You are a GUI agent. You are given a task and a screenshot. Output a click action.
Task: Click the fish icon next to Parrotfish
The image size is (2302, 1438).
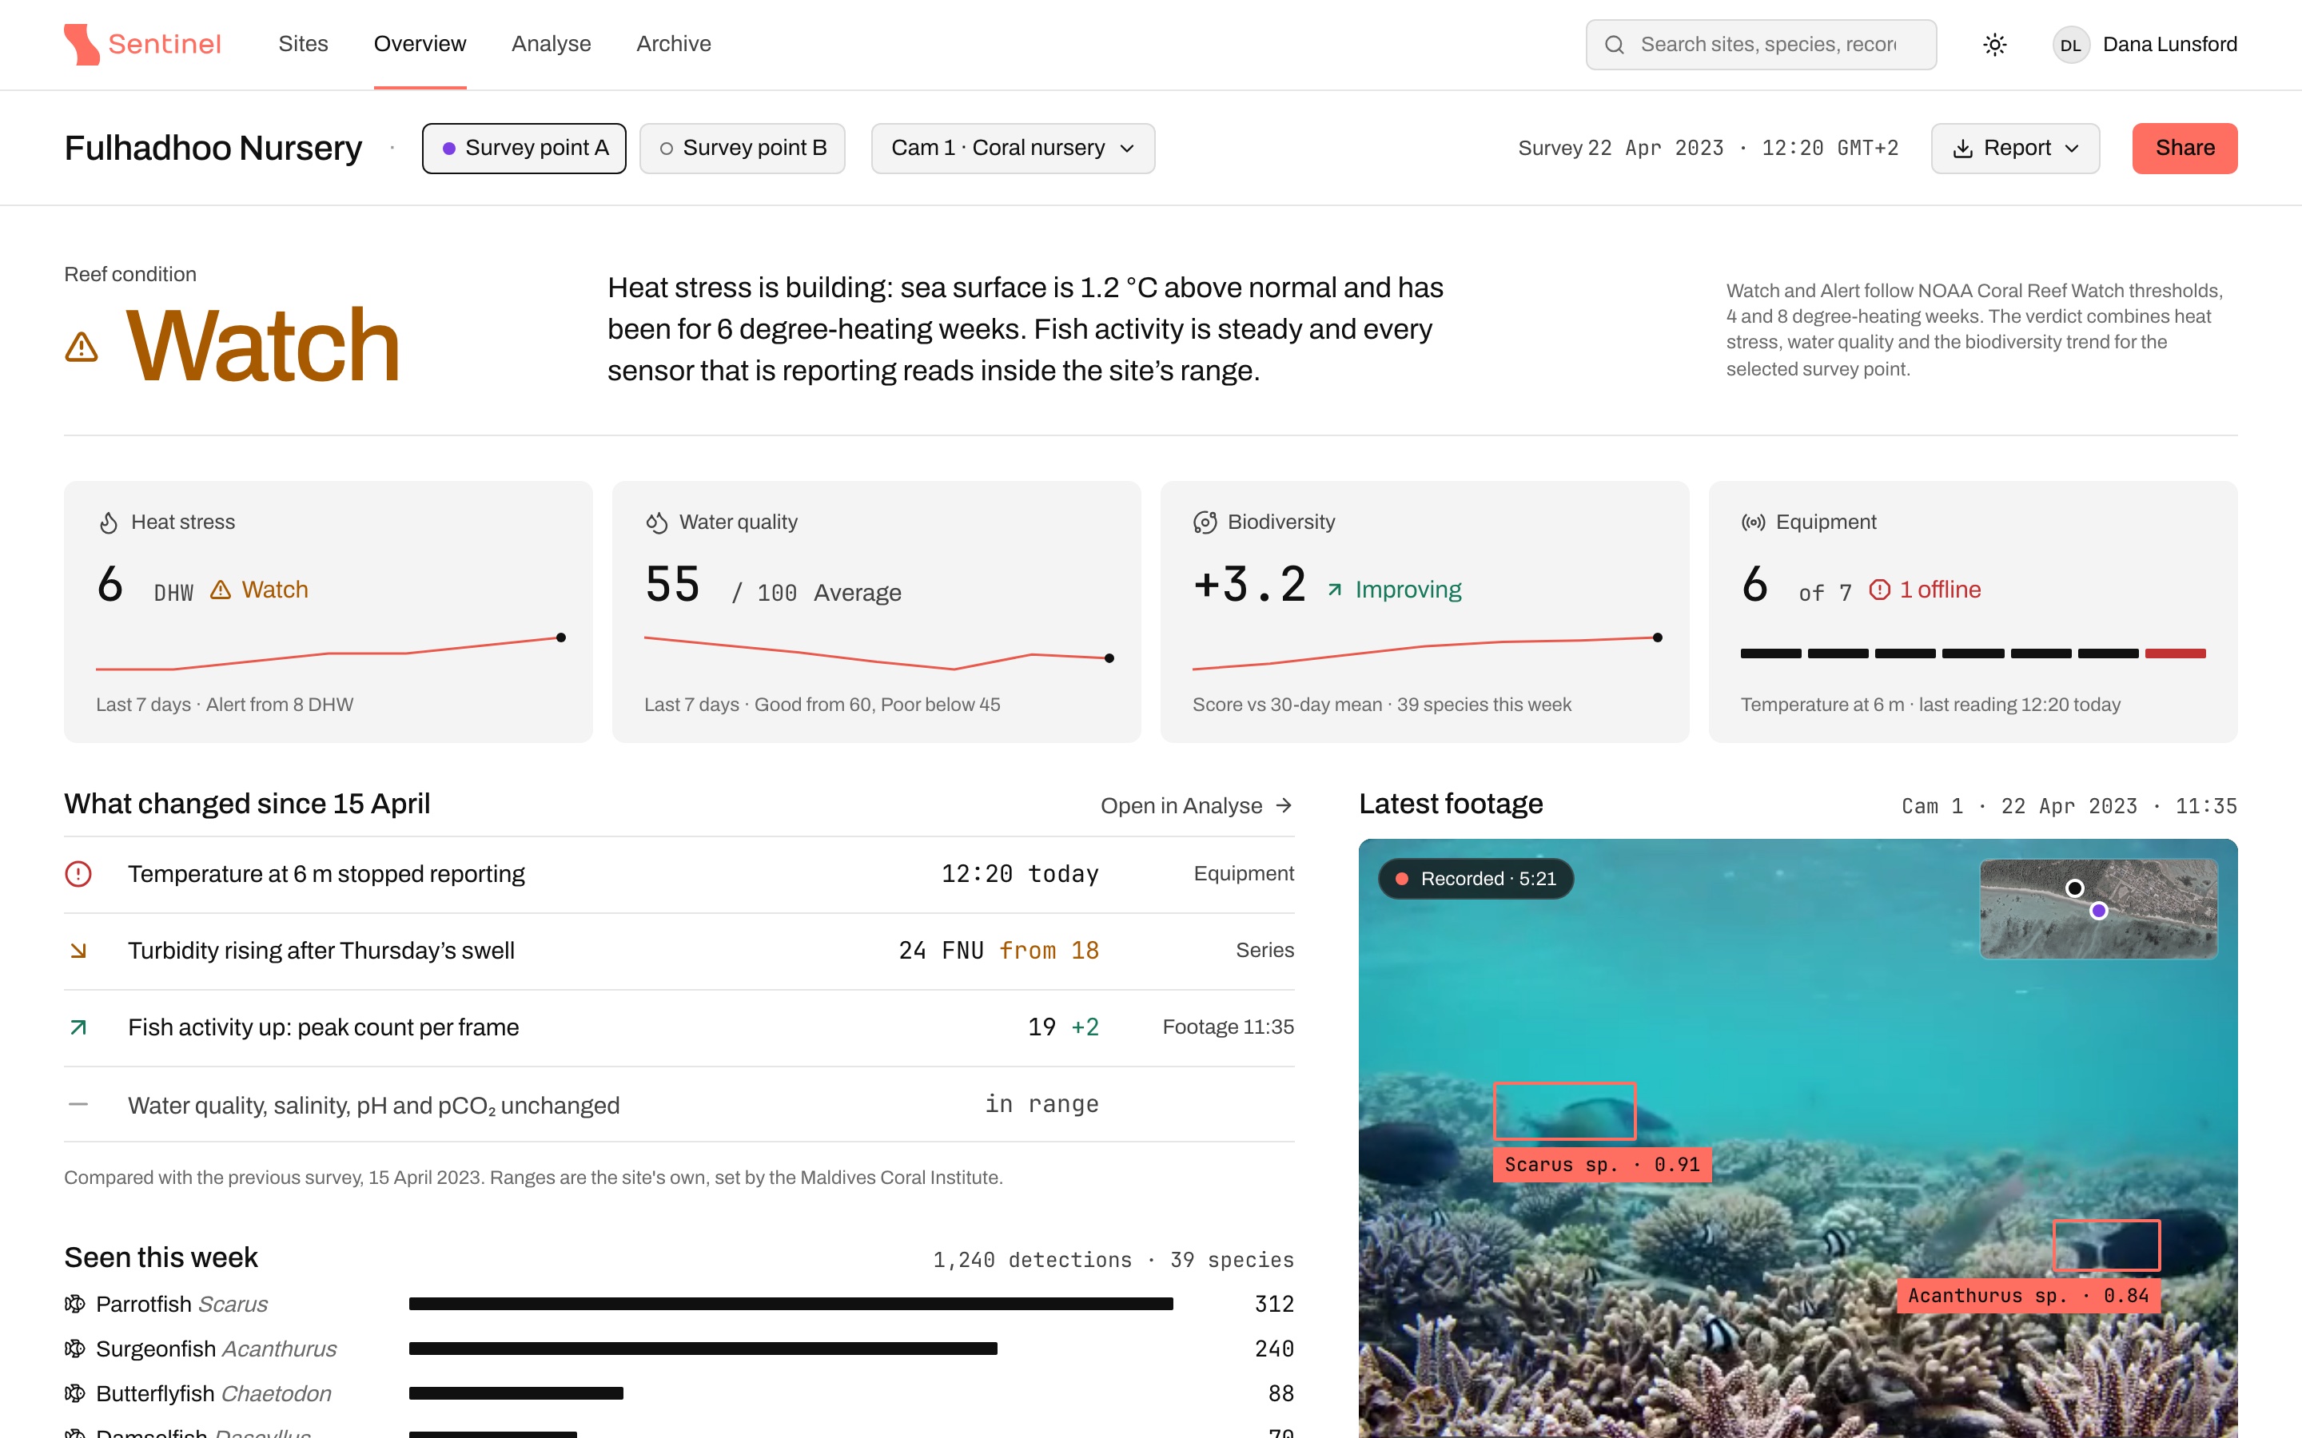75,1304
